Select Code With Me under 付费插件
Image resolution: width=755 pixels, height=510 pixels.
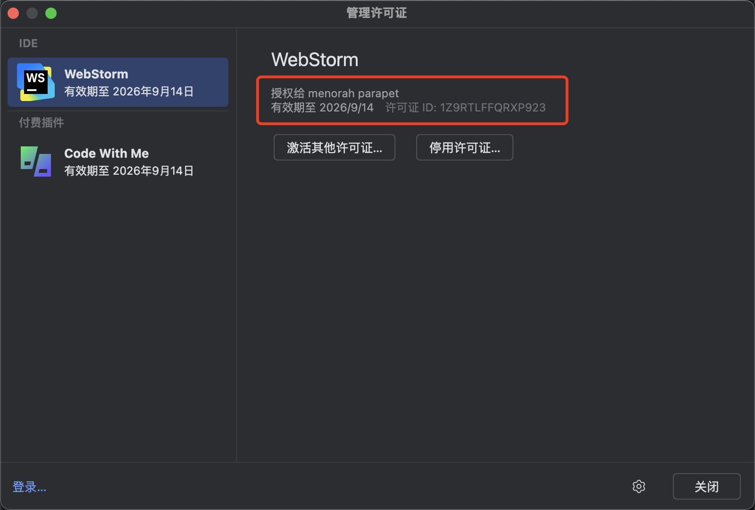[x=117, y=161]
